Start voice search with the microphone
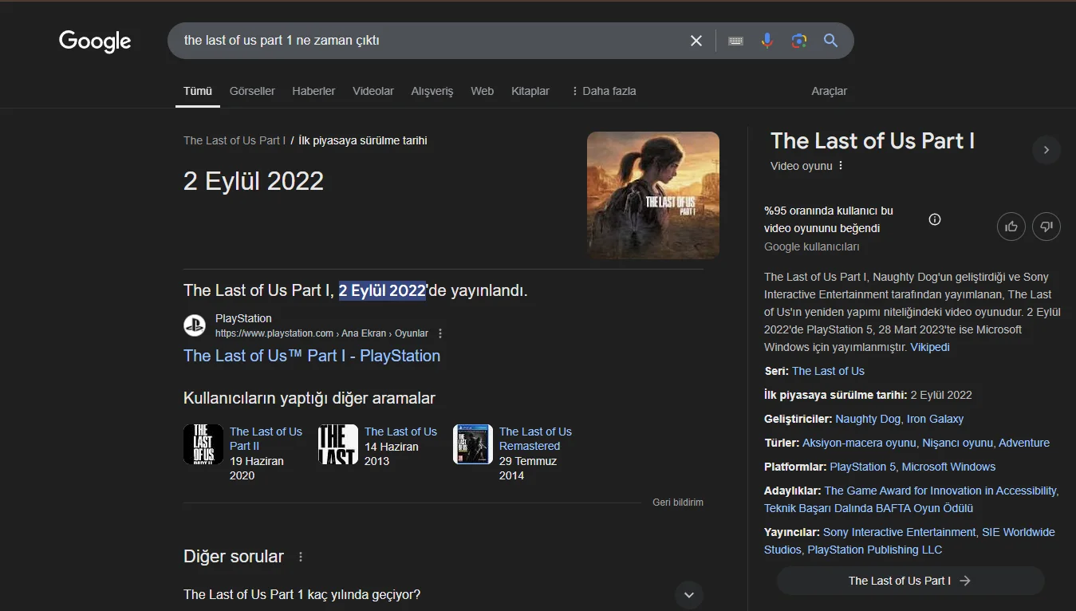 coord(767,41)
